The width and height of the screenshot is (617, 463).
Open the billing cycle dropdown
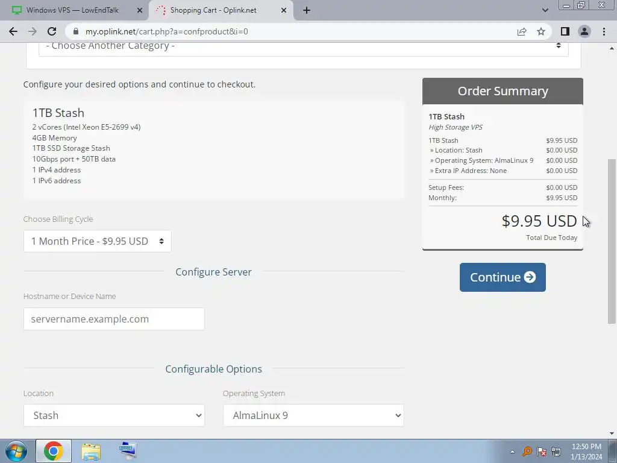[97, 241]
